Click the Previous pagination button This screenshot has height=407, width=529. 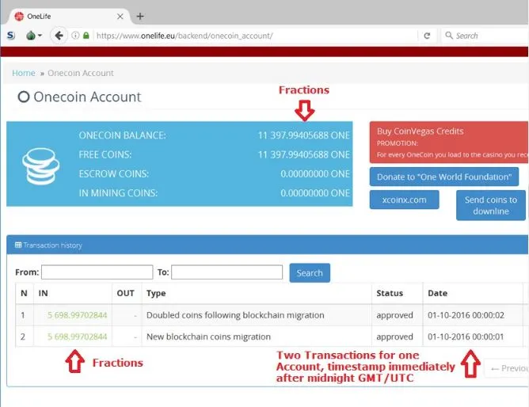point(507,368)
